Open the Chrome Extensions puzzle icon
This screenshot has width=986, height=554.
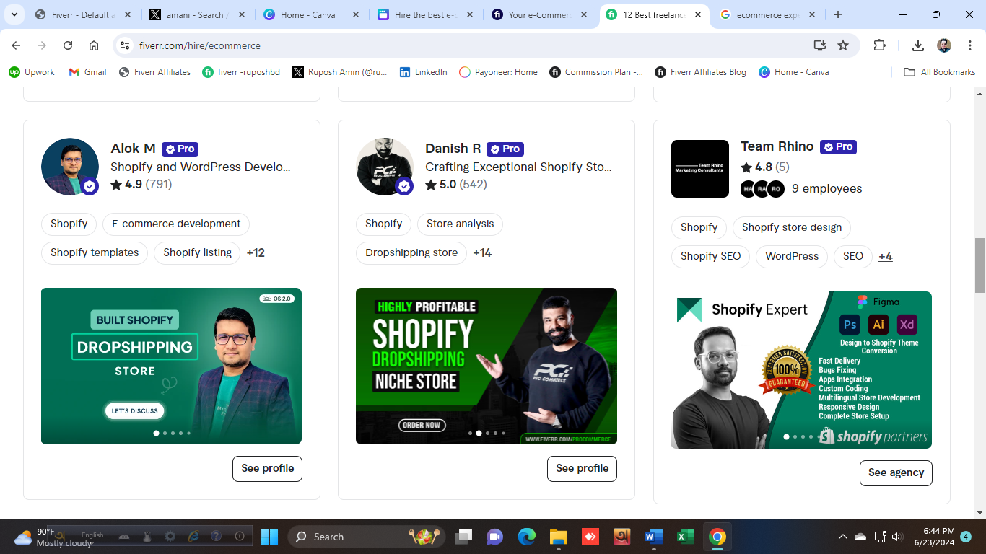[x=879, y=45]
